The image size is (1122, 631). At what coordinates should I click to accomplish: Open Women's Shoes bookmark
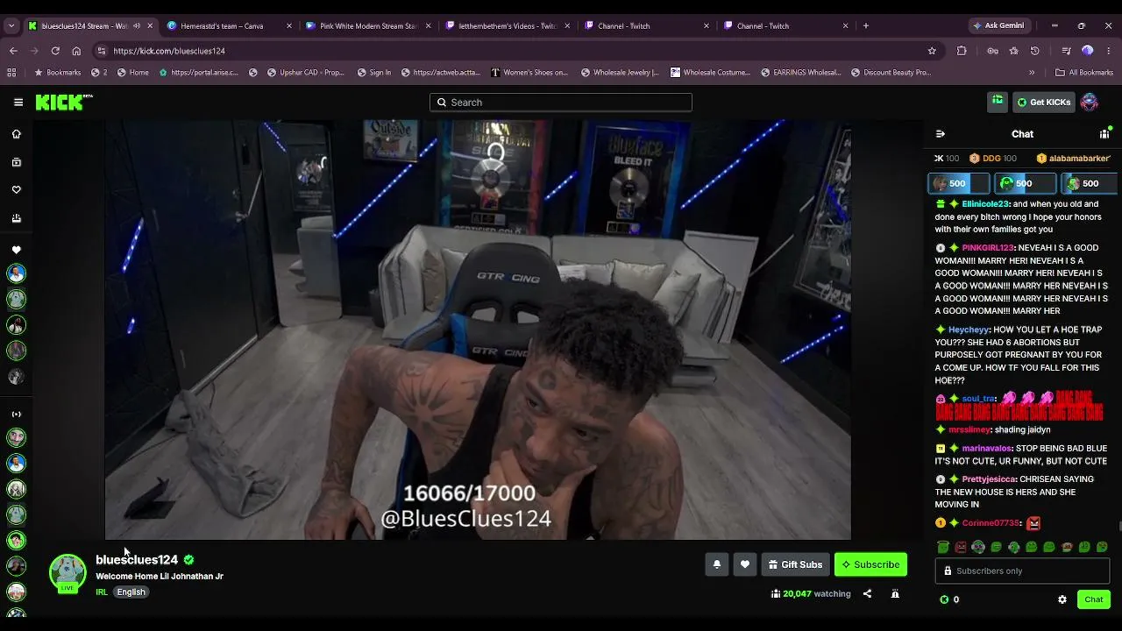point(529,73)
